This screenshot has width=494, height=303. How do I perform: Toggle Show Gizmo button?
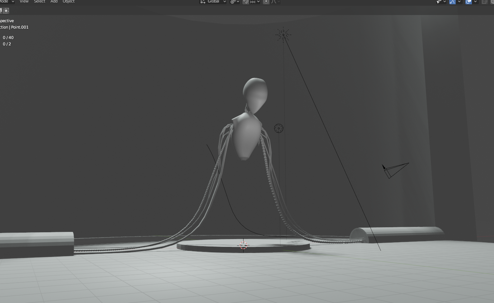tap(452, 2)
